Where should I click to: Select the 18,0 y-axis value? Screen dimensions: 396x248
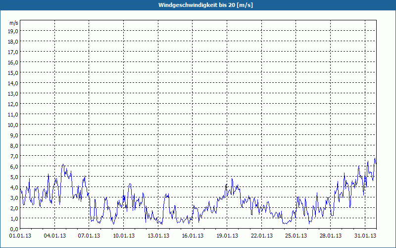(x=14, y=42)
